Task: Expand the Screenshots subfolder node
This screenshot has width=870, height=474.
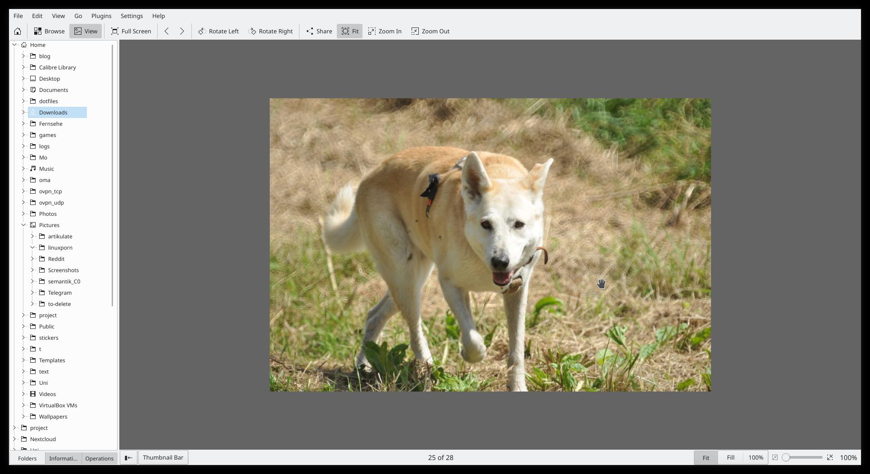Action: (32, 270)
